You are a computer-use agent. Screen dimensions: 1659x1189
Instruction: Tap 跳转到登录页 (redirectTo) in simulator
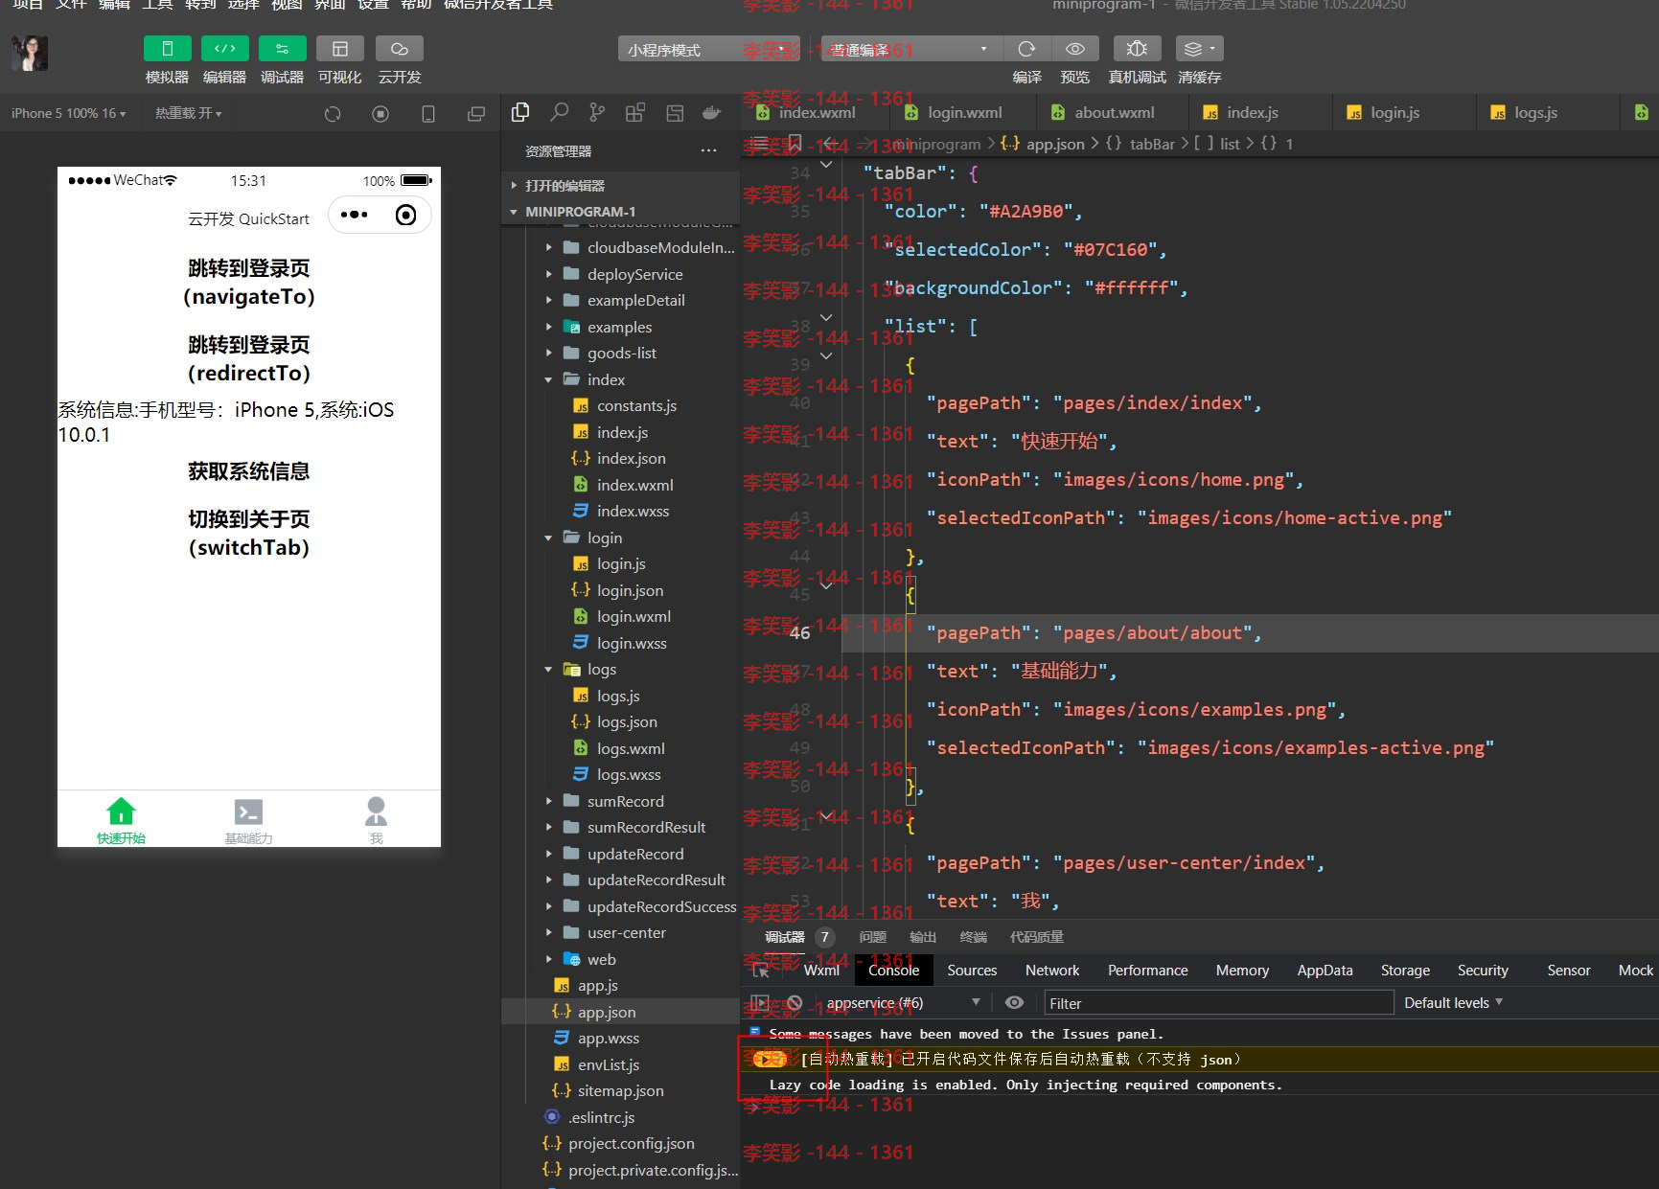click(249, 358)
